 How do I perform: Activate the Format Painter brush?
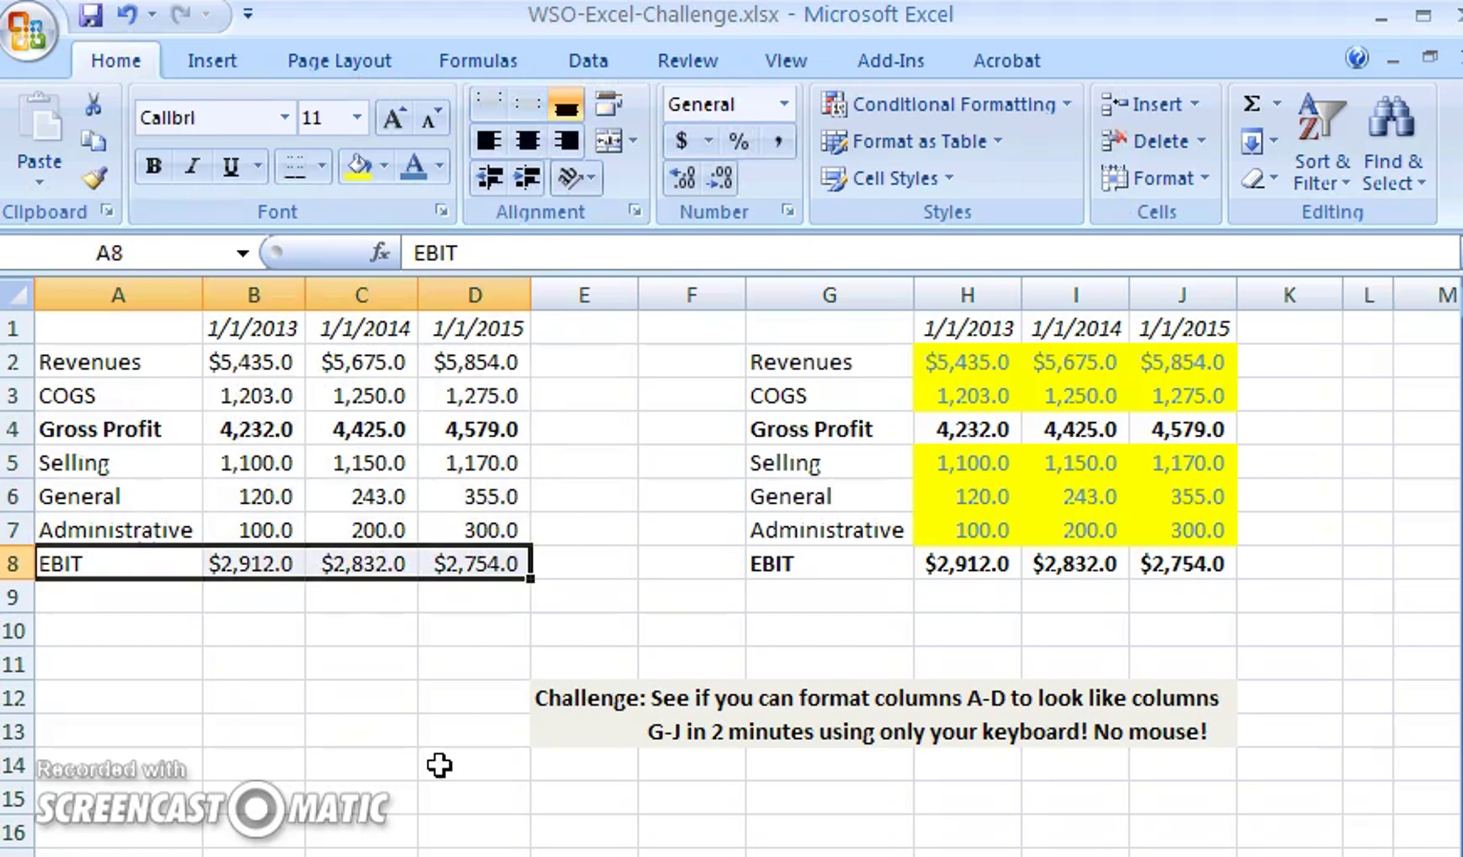point(94,178)
